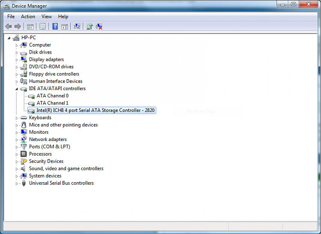321x234 pixels.
Task: Expand the System devices category
Action: [x=17, y=176]
